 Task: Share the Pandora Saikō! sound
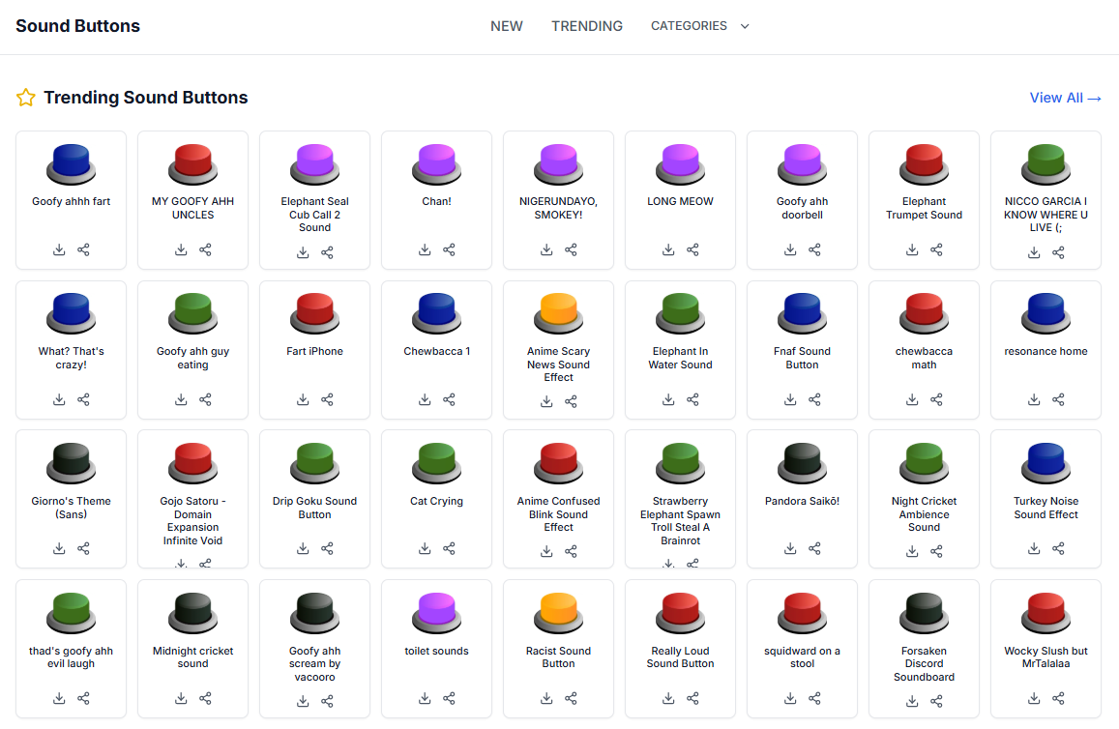[x=814, y=548]
